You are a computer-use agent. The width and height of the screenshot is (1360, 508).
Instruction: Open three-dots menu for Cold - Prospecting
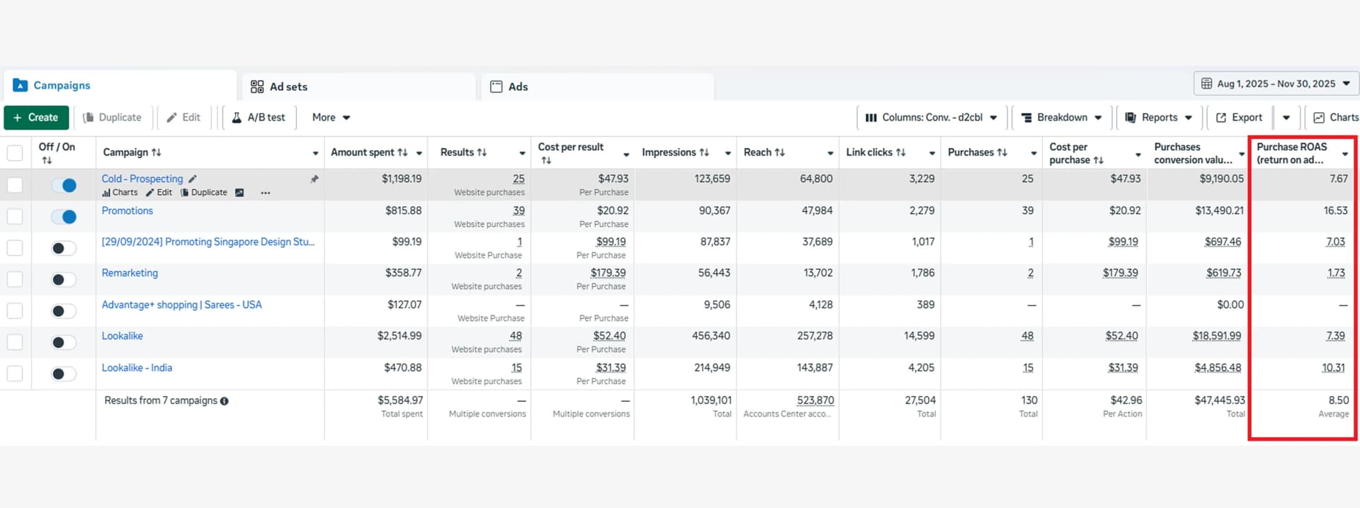tap(266, 193)
